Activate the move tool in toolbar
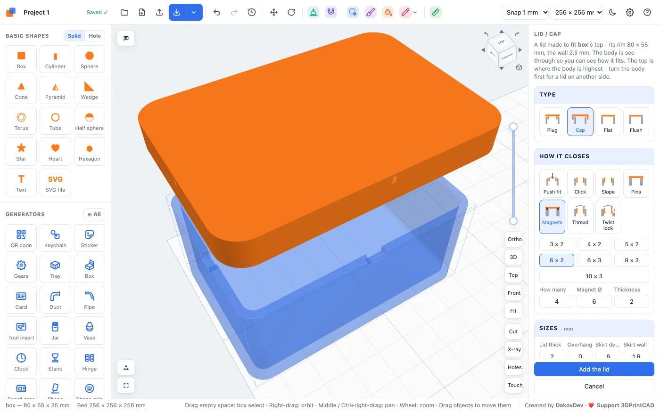Screen dimensions: 660x412 pyautogui.click(x=274, y=12)
